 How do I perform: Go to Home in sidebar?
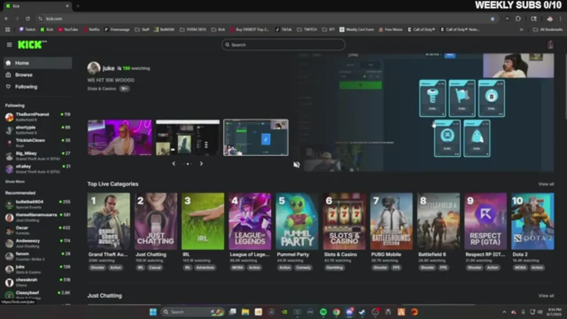pyautogui.click(x=37, y=63)
